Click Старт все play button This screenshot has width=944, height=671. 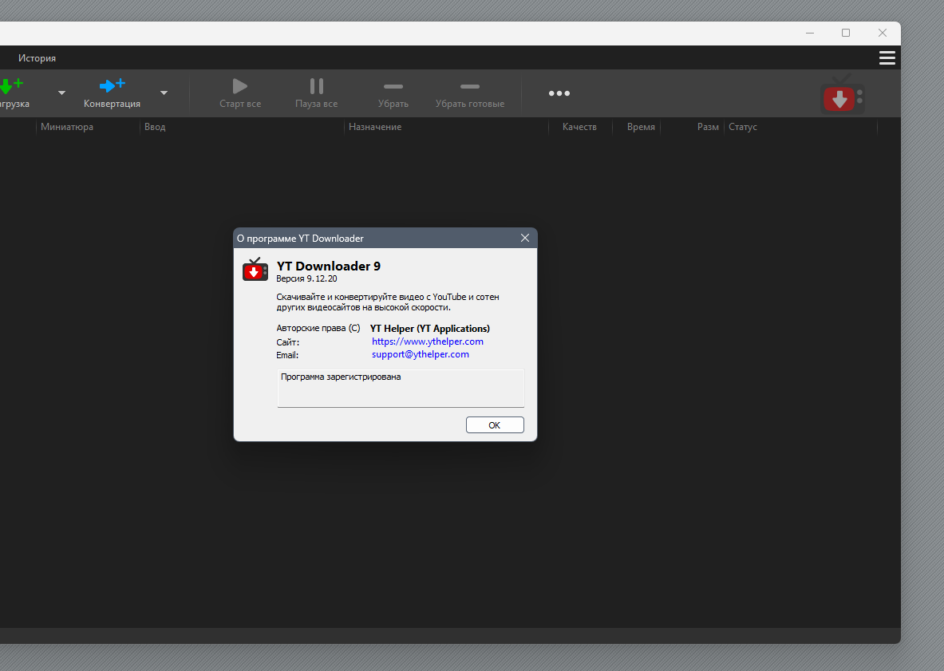pyautogui.click(x=240, y=93)
